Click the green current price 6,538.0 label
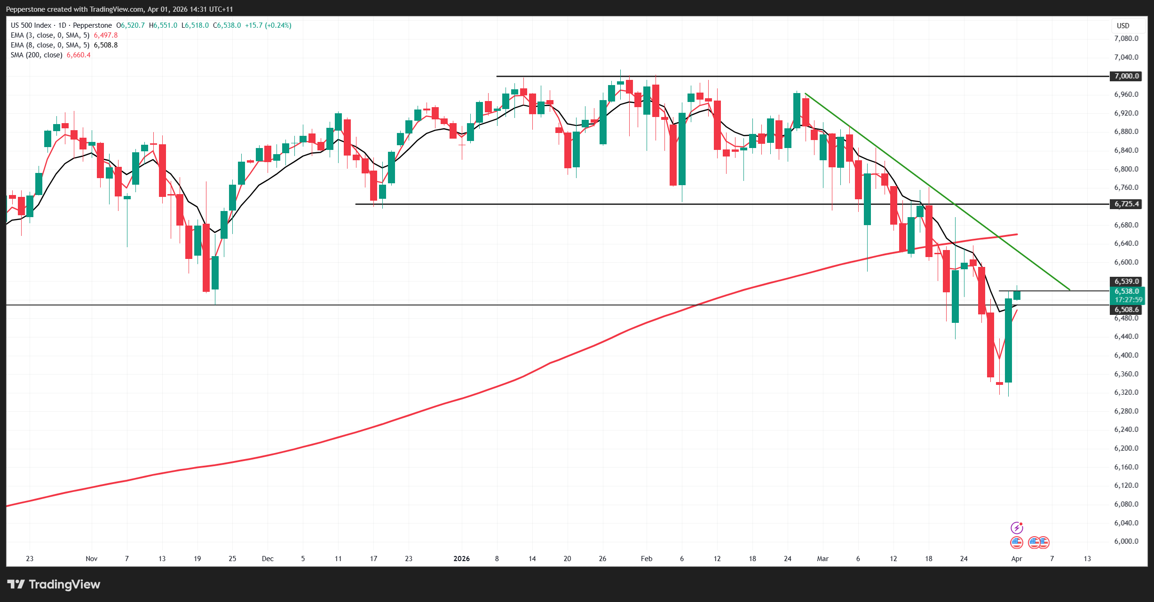Viewport: 1154px width, 602px height. pyautogui.click(x=1127, y=291)
